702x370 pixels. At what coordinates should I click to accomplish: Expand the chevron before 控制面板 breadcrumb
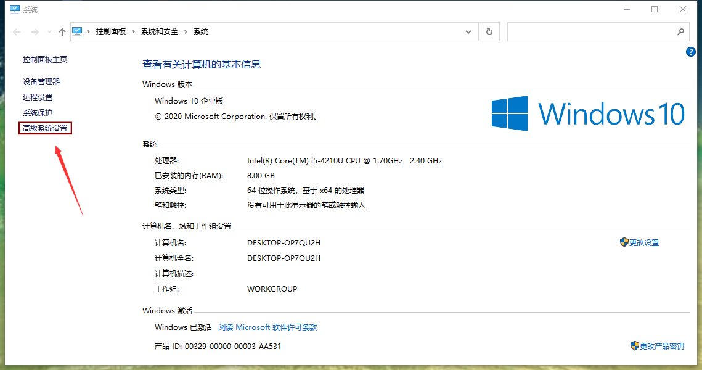89,31
